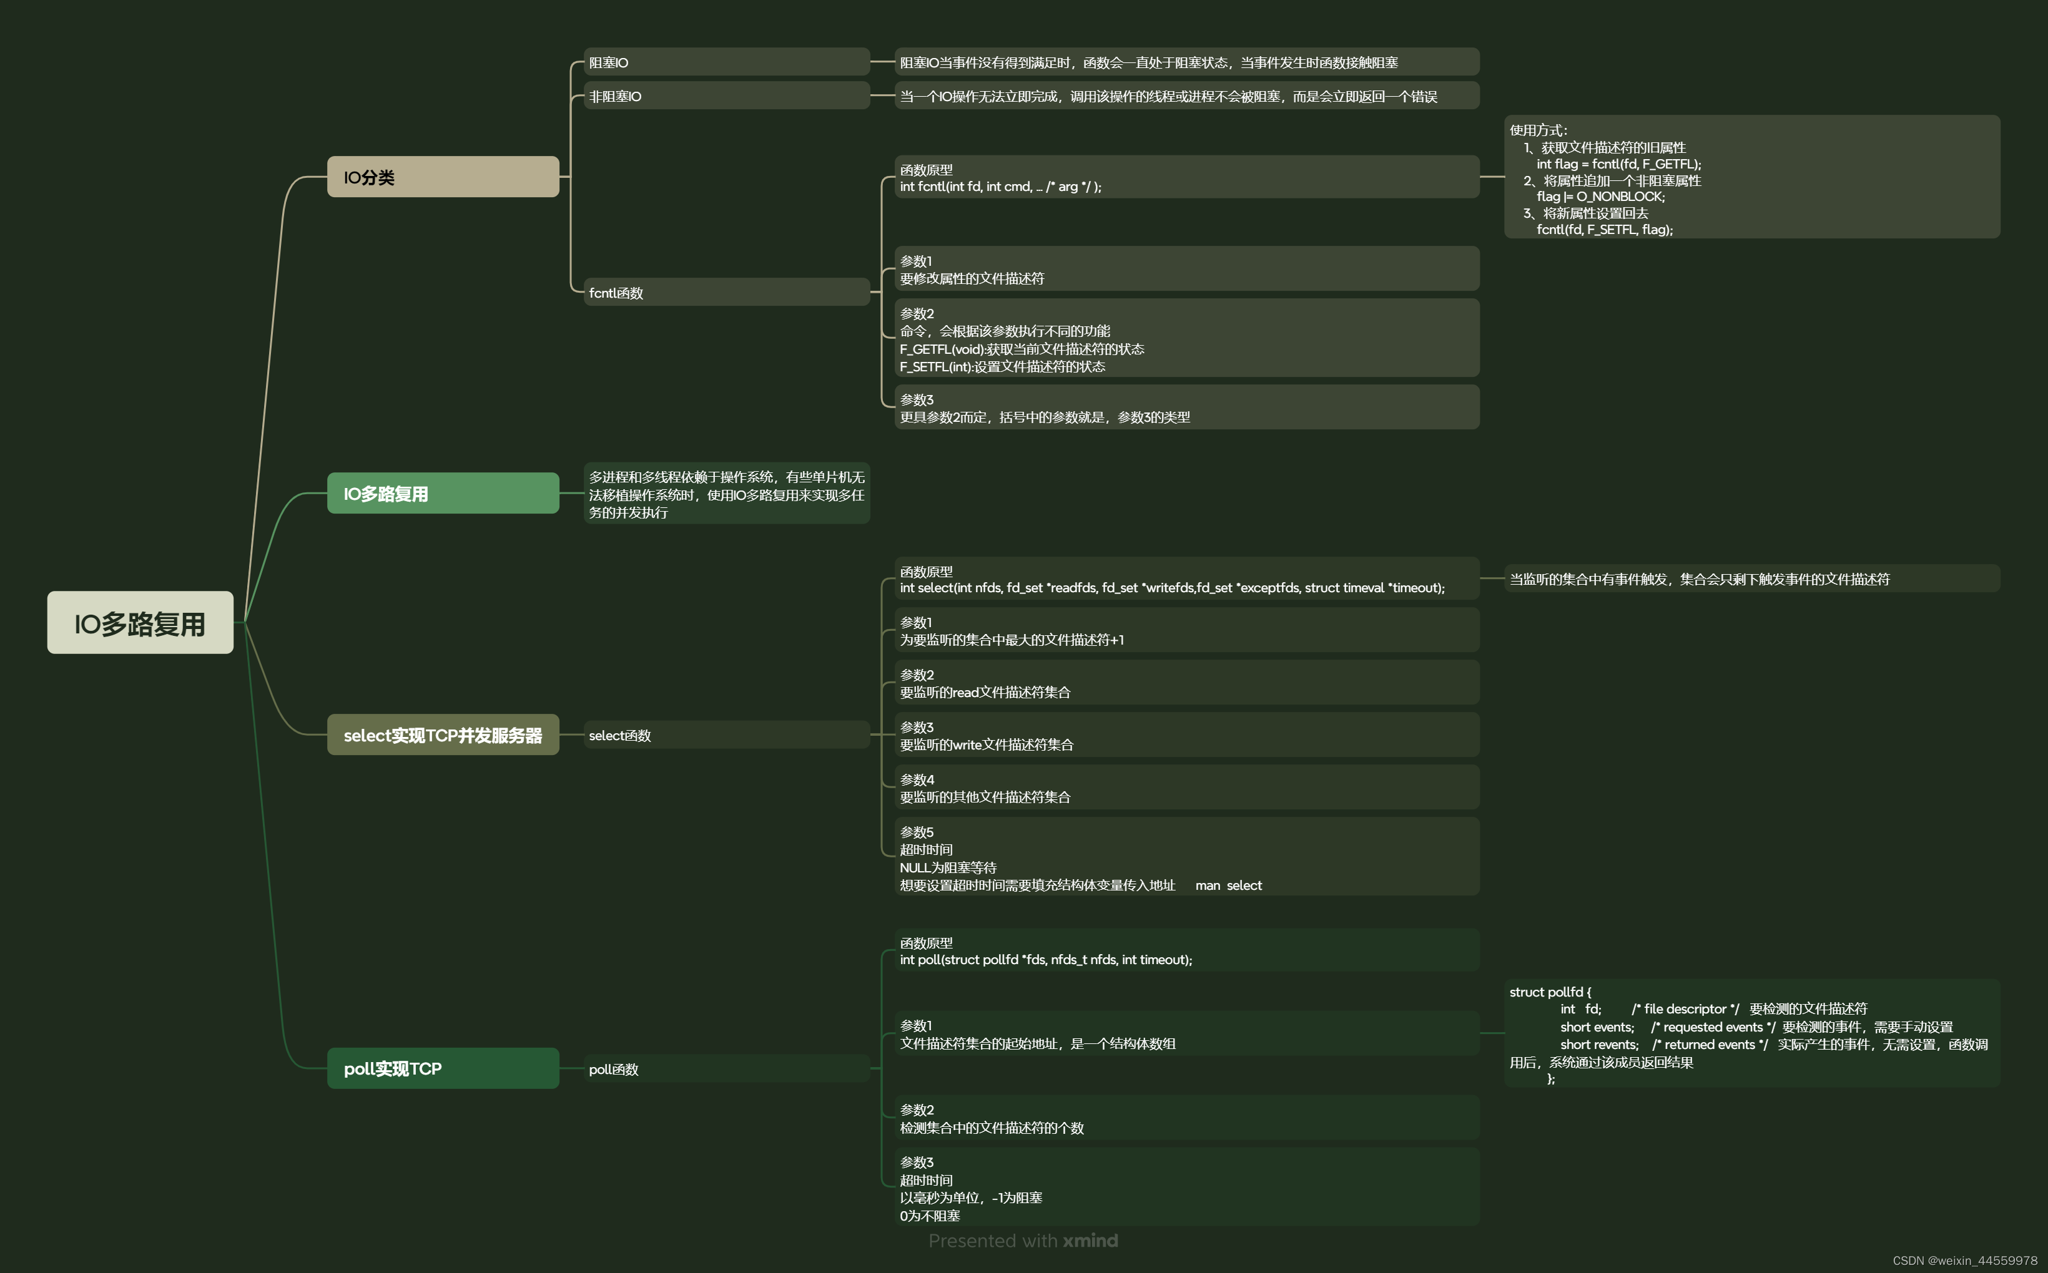2048x1273 pixels.
Task: Select the root node IO多路复用
Action: pos(140,622)
